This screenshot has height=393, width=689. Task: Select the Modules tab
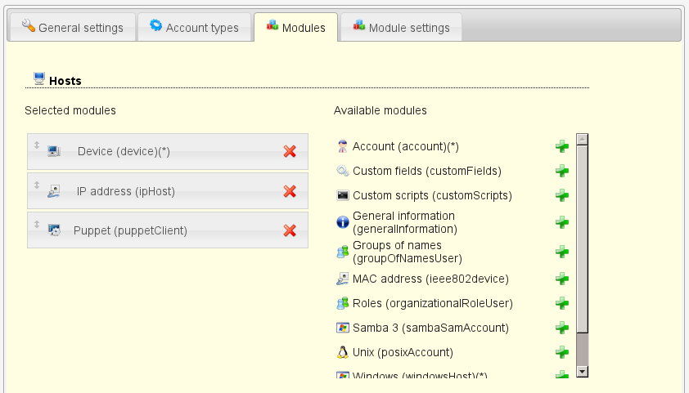295,28
